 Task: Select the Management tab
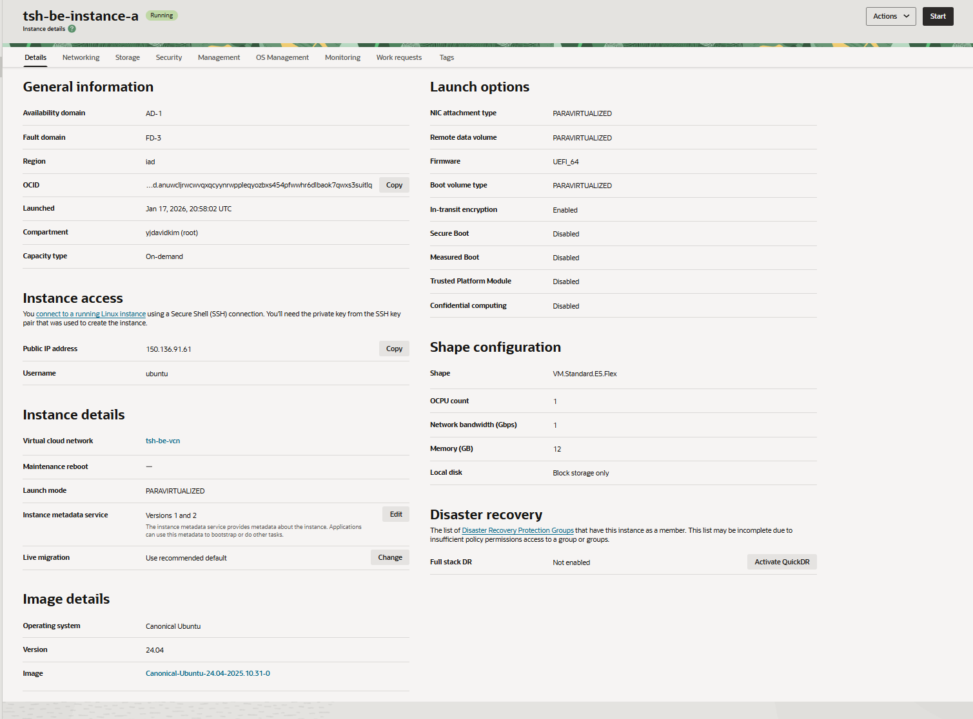219,57
